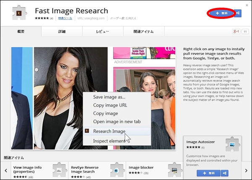Click the extension description headline text
The height and width of the screenshot is (180, 252).
tap(214, 54)
